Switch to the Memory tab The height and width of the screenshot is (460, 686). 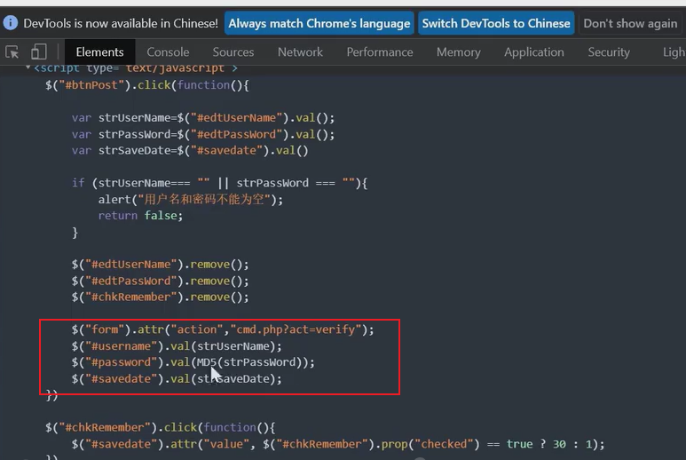point(459,52)
